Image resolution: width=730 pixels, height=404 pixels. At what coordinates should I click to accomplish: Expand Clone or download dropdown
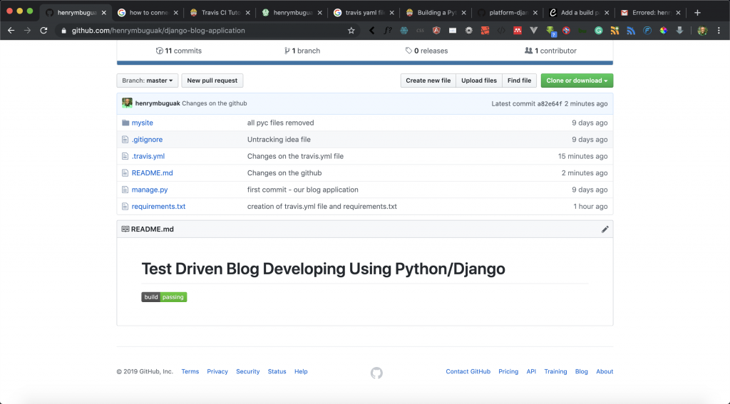click(577, 81)
